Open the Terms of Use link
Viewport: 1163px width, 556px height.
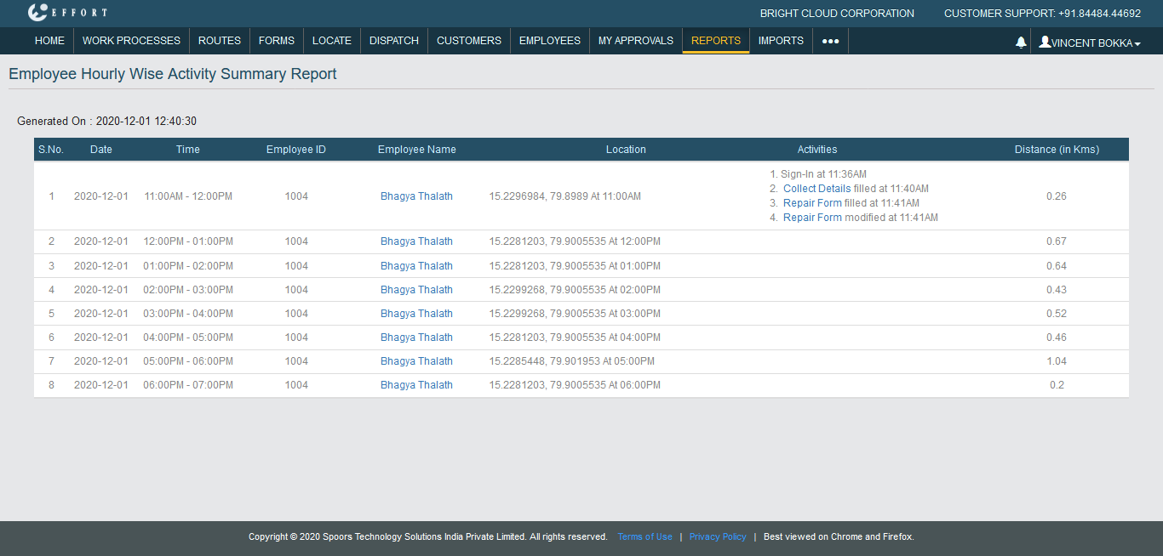(x=645, y=536)
